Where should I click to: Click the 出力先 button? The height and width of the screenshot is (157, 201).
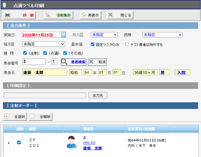click(98, 95)
